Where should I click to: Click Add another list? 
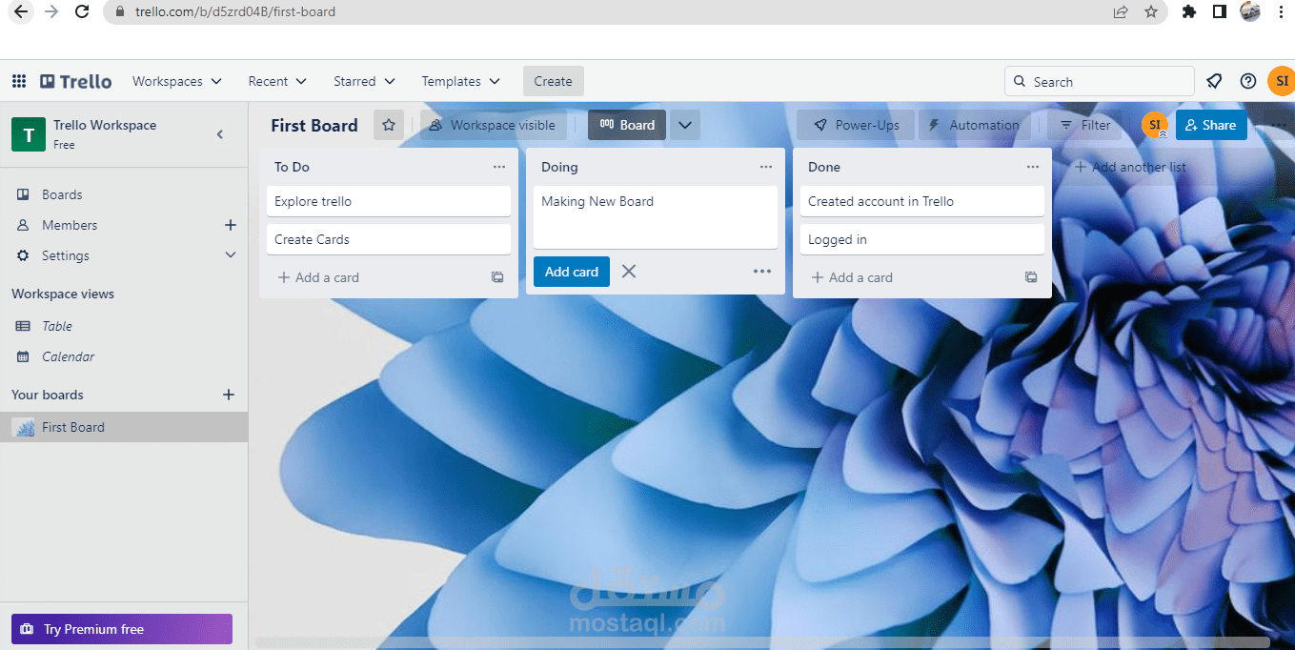tap(1130, 167)
